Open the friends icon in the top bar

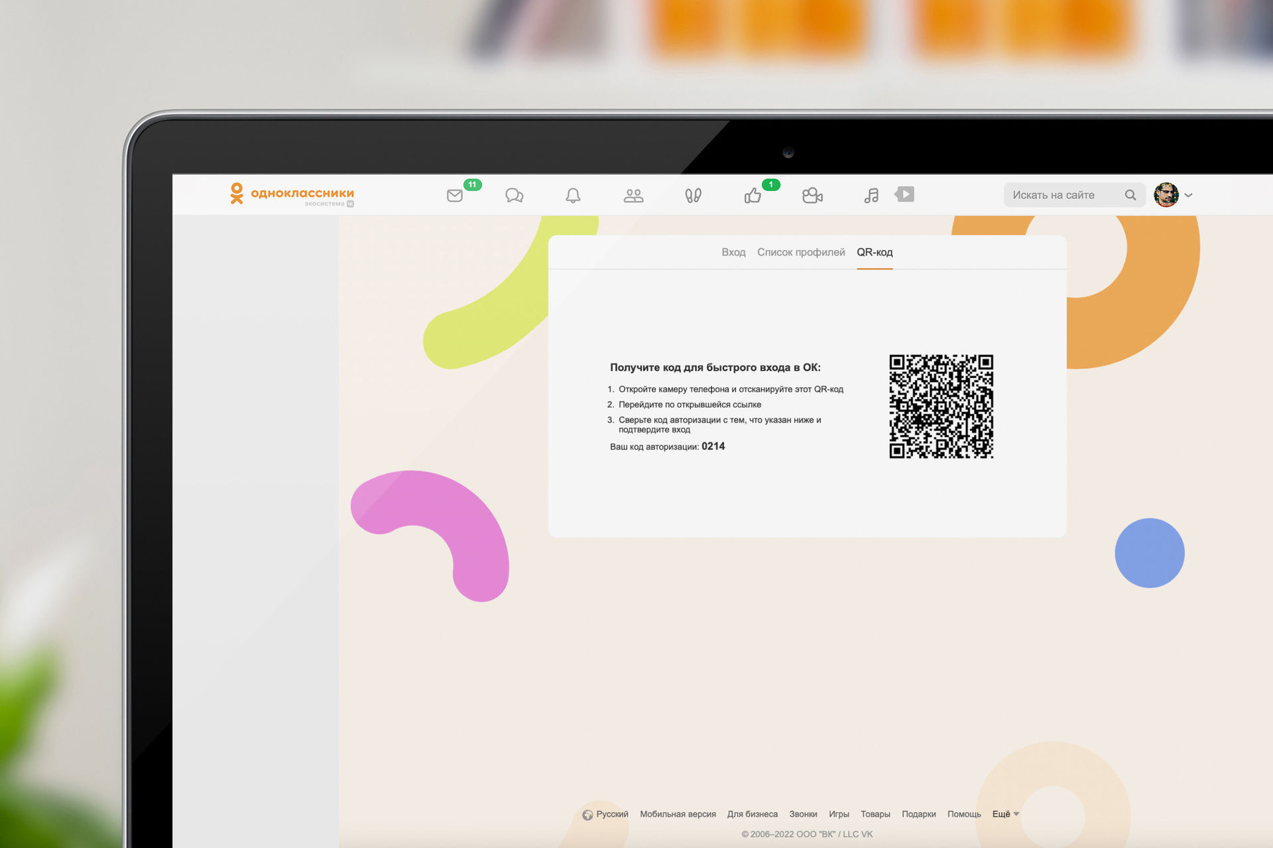click(633, 194)
